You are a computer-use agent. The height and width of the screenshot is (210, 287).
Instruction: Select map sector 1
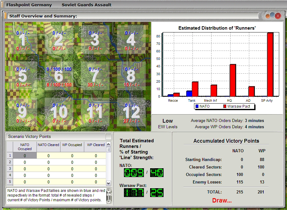point(23,40)
